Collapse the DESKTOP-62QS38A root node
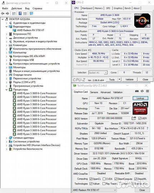 [x=3, y=19]
